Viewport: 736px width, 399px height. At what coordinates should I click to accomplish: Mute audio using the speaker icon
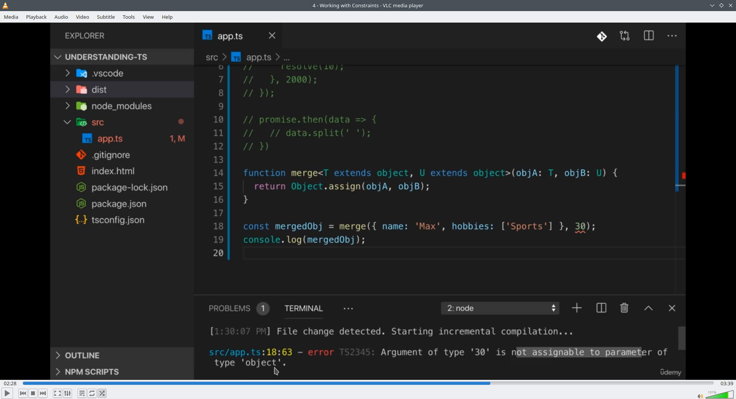700,396
